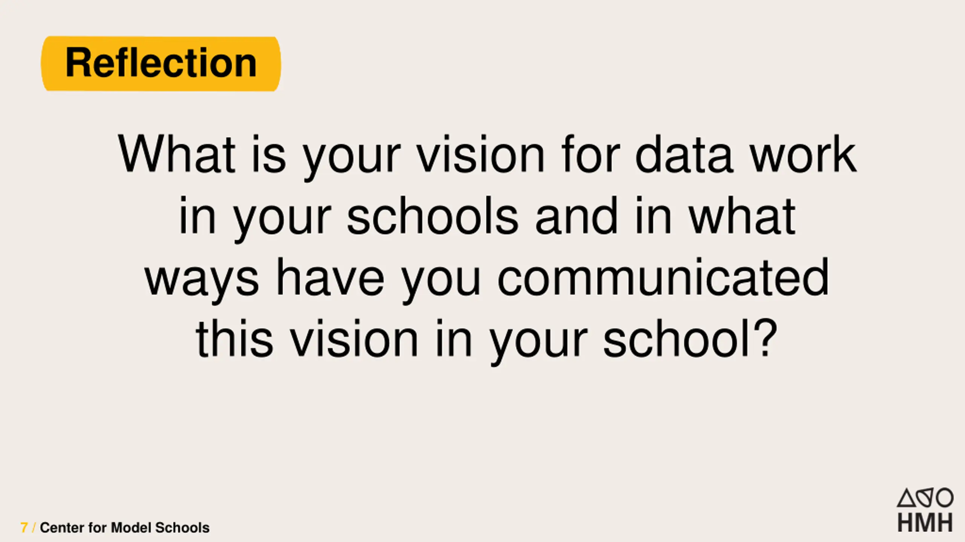This screenshot has width=965, height=542.
Task: Select the triangle shape in HMH logo
Action: [x=906, y=498]
